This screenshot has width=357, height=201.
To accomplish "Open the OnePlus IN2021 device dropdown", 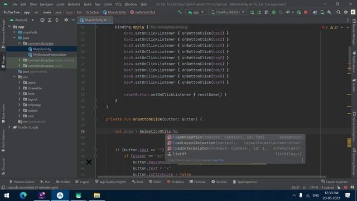I will 228,12.
